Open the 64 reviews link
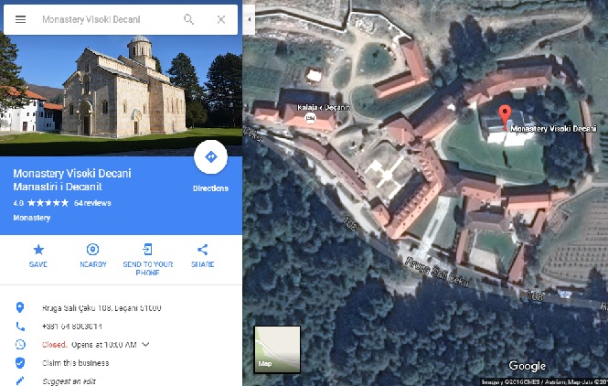This screenshot has height=386, width=608. tap(92, 203)
